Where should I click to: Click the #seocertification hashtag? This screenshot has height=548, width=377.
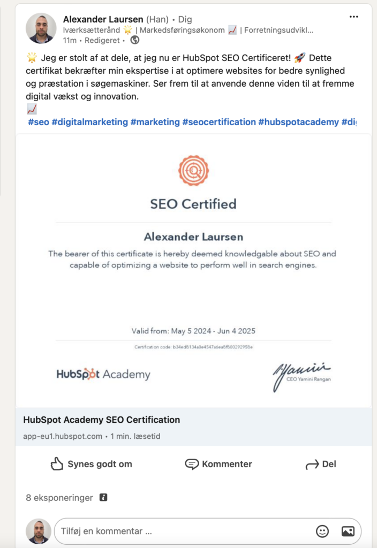point(219,122)
